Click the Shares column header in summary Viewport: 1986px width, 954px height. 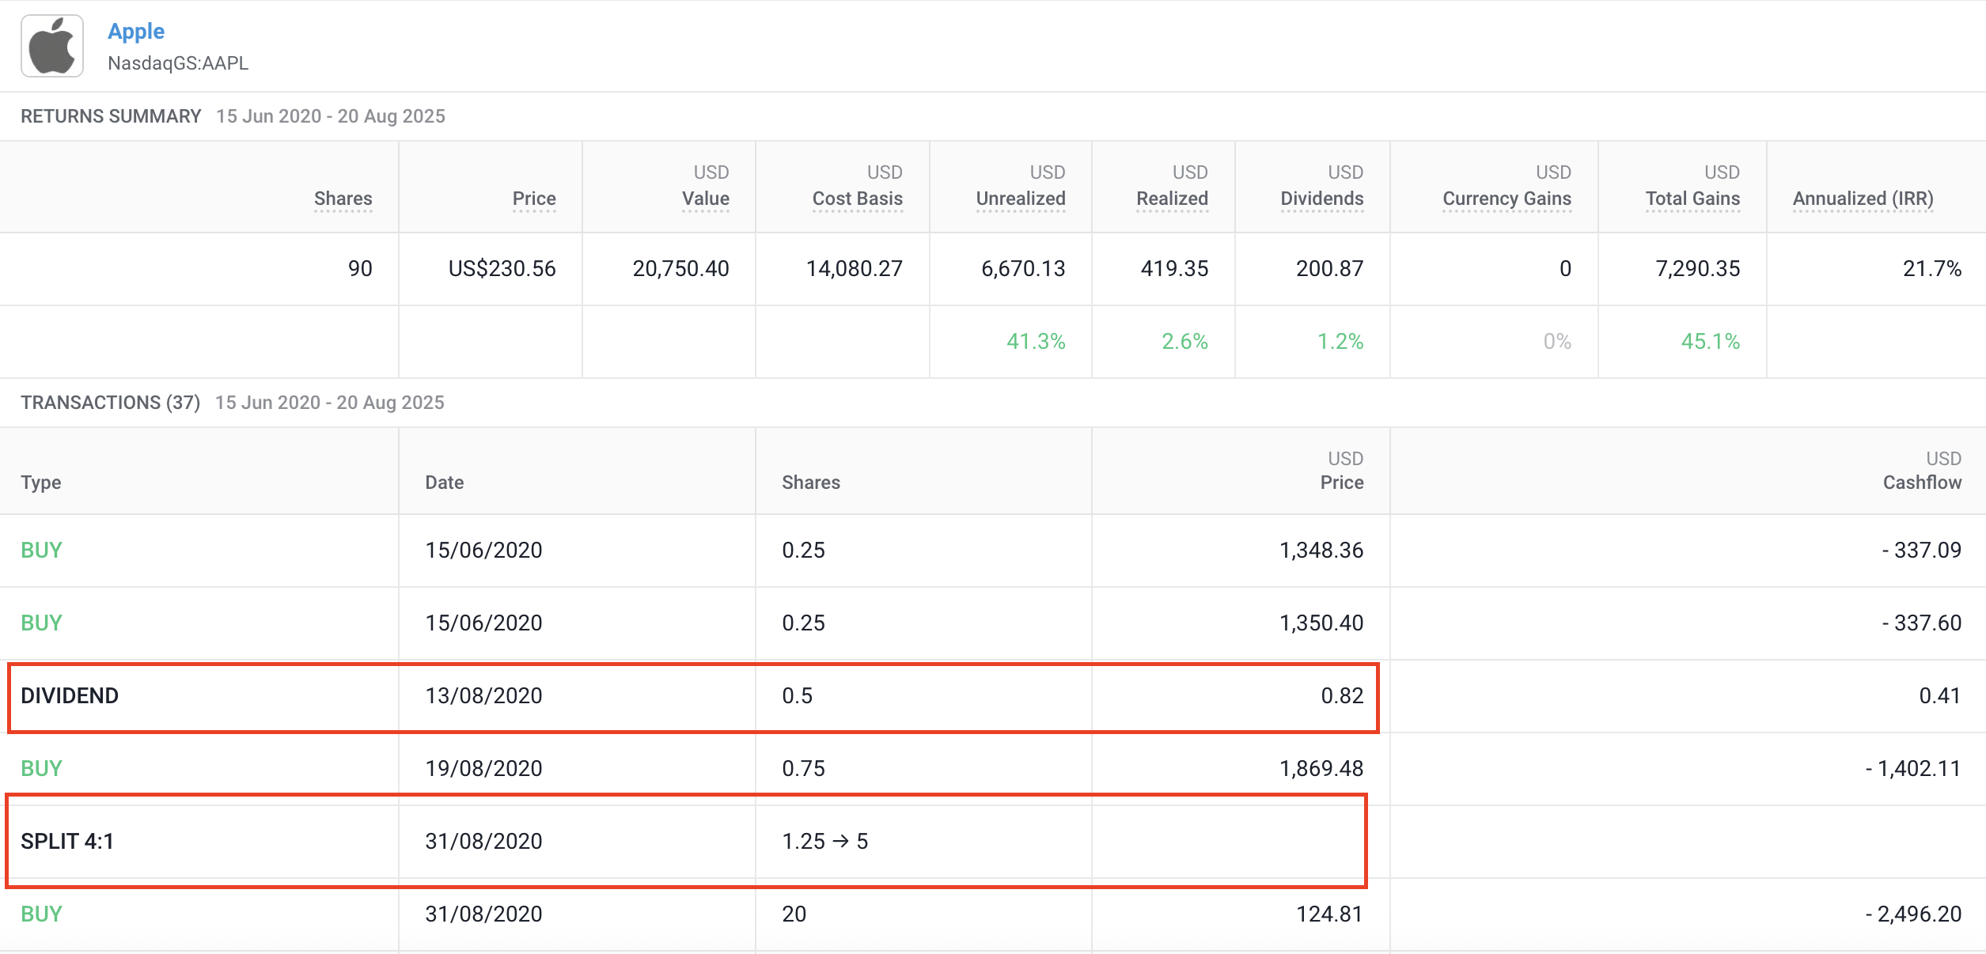click(x=343, y=199)
